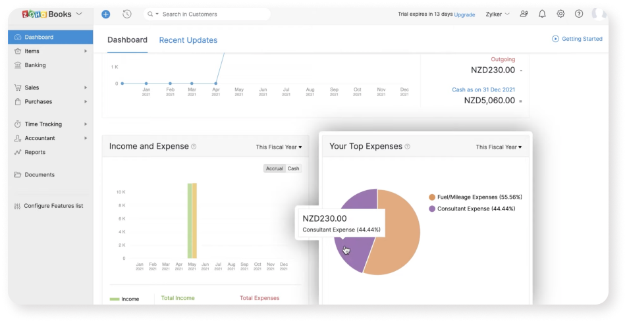Switch to the Recent Updates tab
This screenshot has width=627, height=323.
tap(188, 40)
